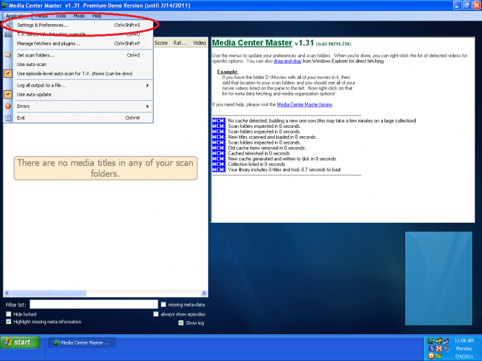482x361 pixels.
Task: Visit the Media Center Master forums link
Action: [304, 105]
